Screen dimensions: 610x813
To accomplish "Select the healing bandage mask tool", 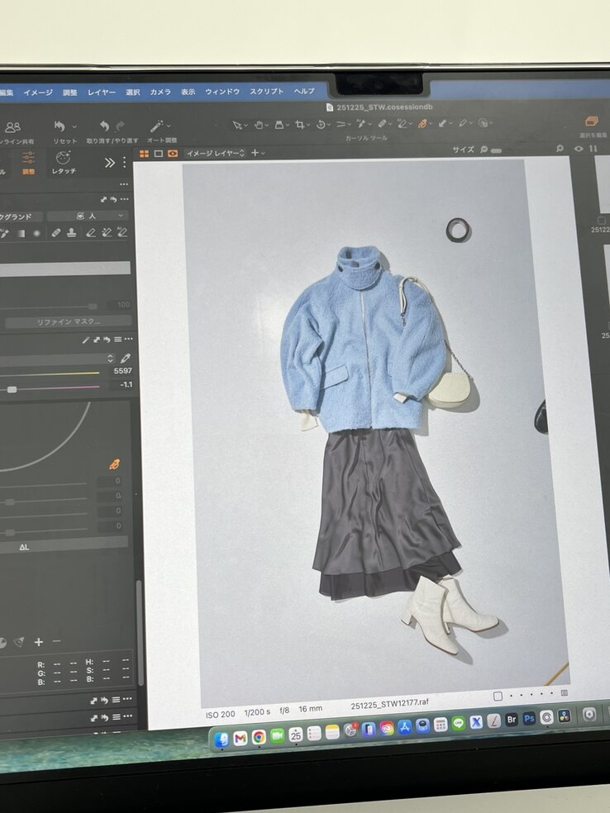I will [x=56, y=233].
